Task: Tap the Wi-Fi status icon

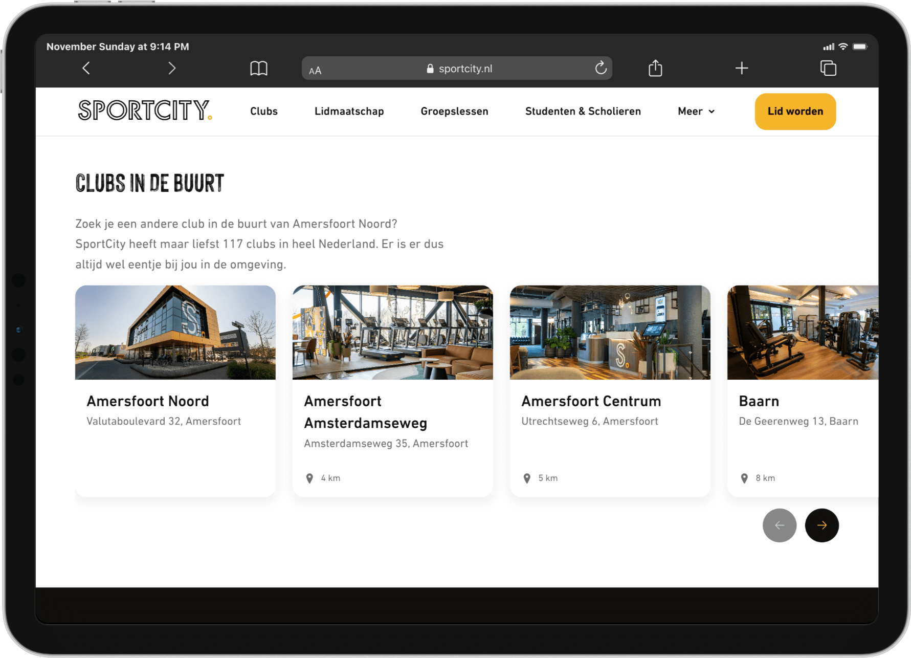Action: 843,47
